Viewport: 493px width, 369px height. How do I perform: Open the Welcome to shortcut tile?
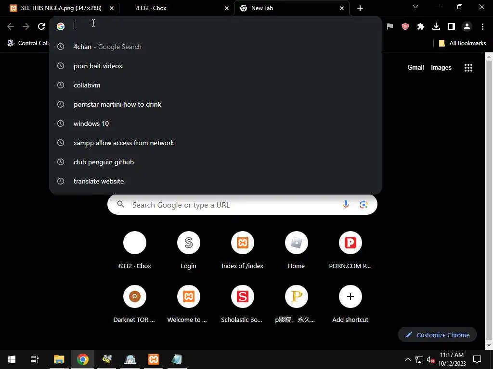[188, 304]
